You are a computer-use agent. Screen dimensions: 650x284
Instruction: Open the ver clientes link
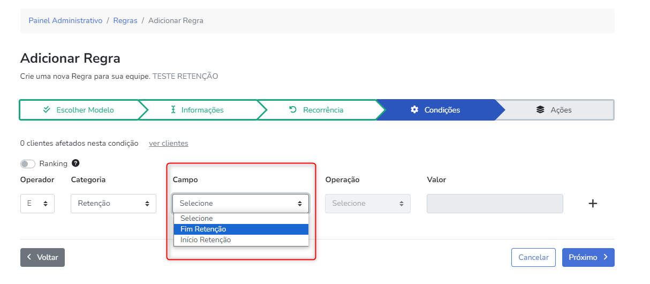point(169,144)
